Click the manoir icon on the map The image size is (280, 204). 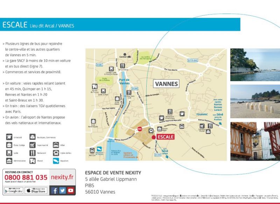click(94, 86)
